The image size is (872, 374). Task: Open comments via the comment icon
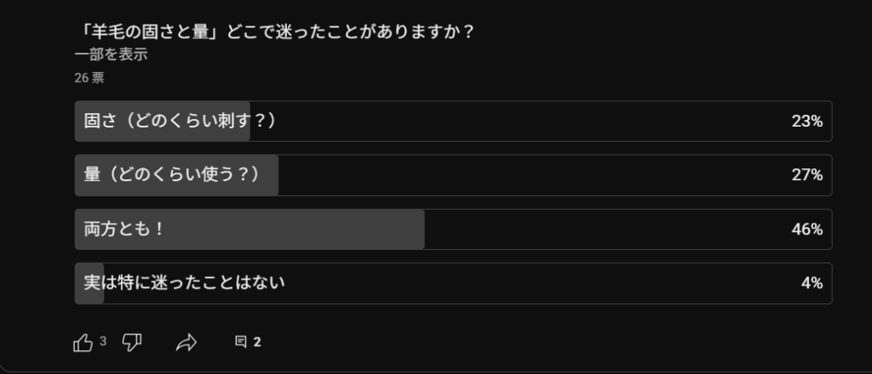(x=241, y=343)
